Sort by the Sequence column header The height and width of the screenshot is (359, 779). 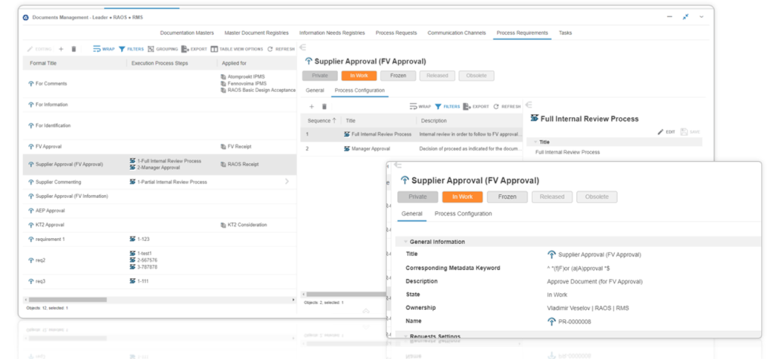click(318, 121)
